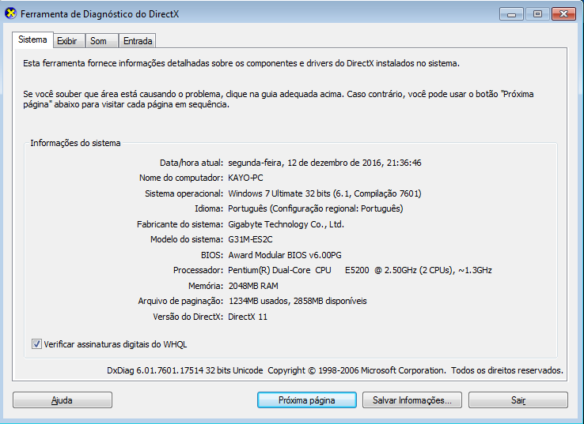Click the Sistema operacional label
Viewport: 584px width, 424px height.
click(x=184, y=193)
